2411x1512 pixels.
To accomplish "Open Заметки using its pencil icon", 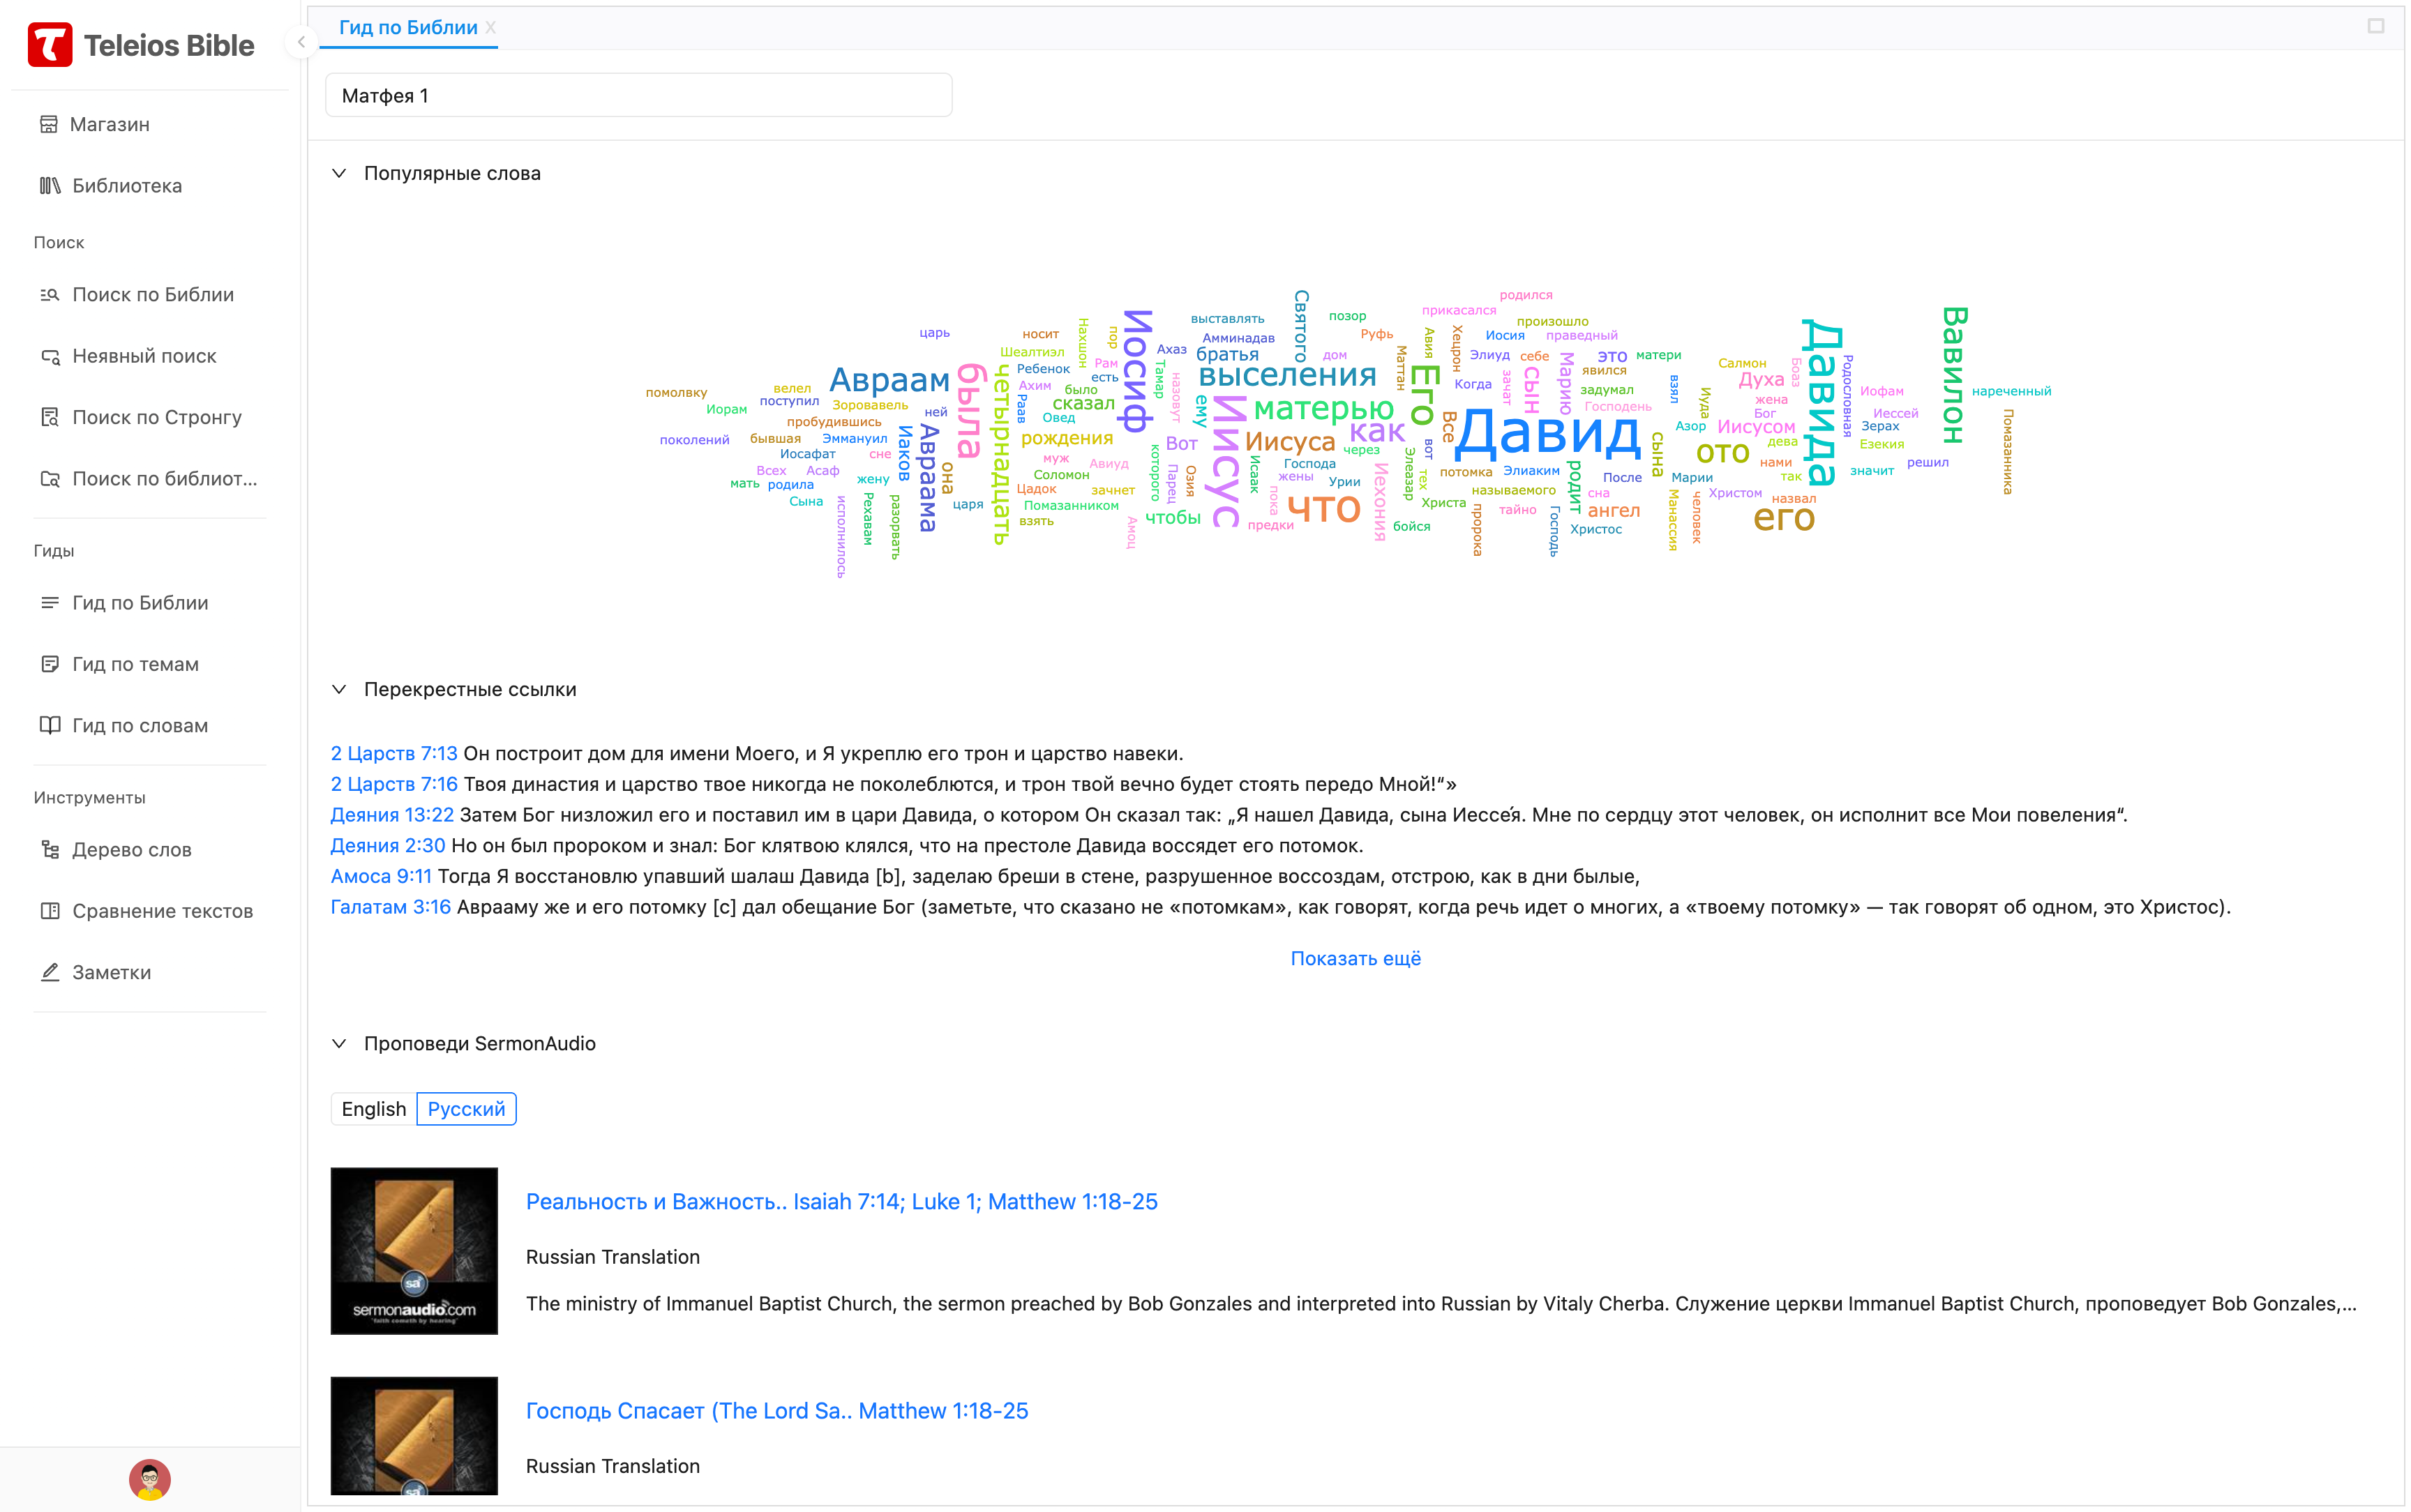I will pyautogui.click(x=49, y=972).
